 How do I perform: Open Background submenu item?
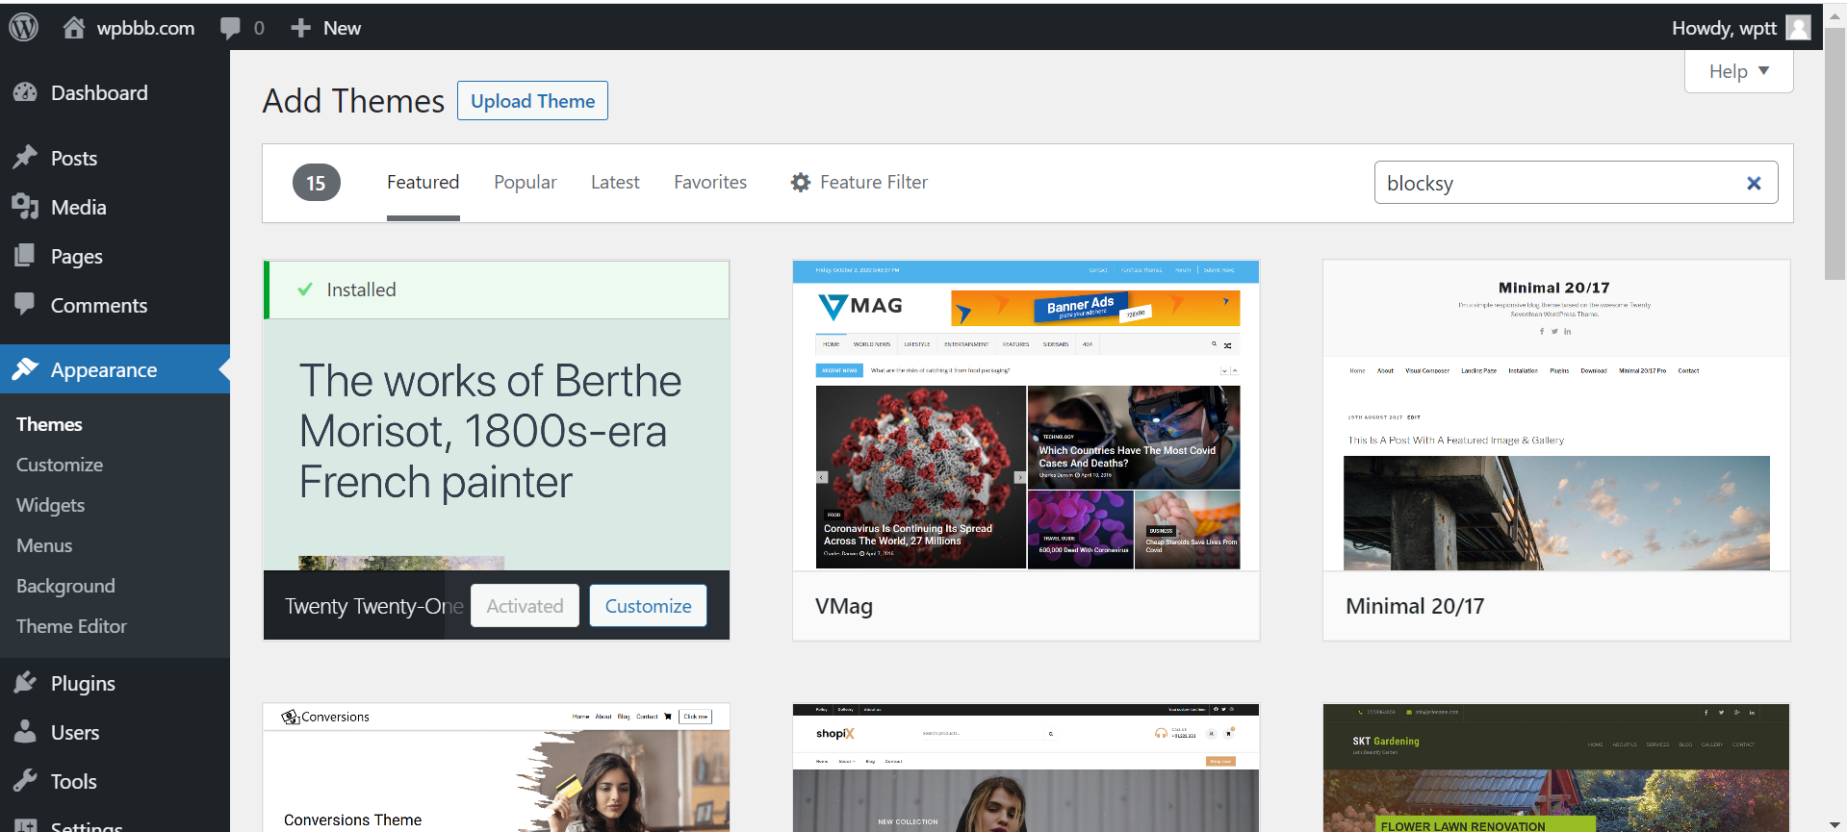point(65,586)
